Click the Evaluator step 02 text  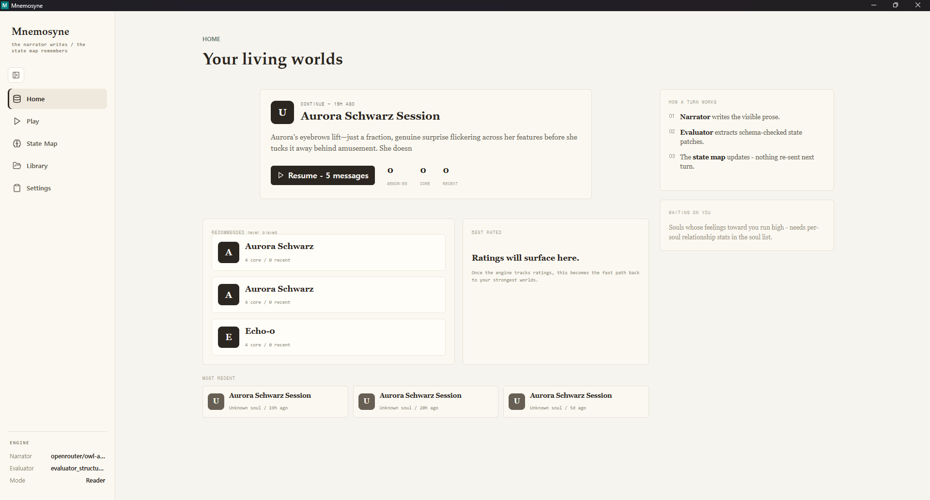coord(741,137)
